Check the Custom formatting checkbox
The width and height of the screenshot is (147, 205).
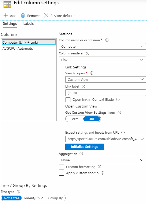(x=61, y=167)
